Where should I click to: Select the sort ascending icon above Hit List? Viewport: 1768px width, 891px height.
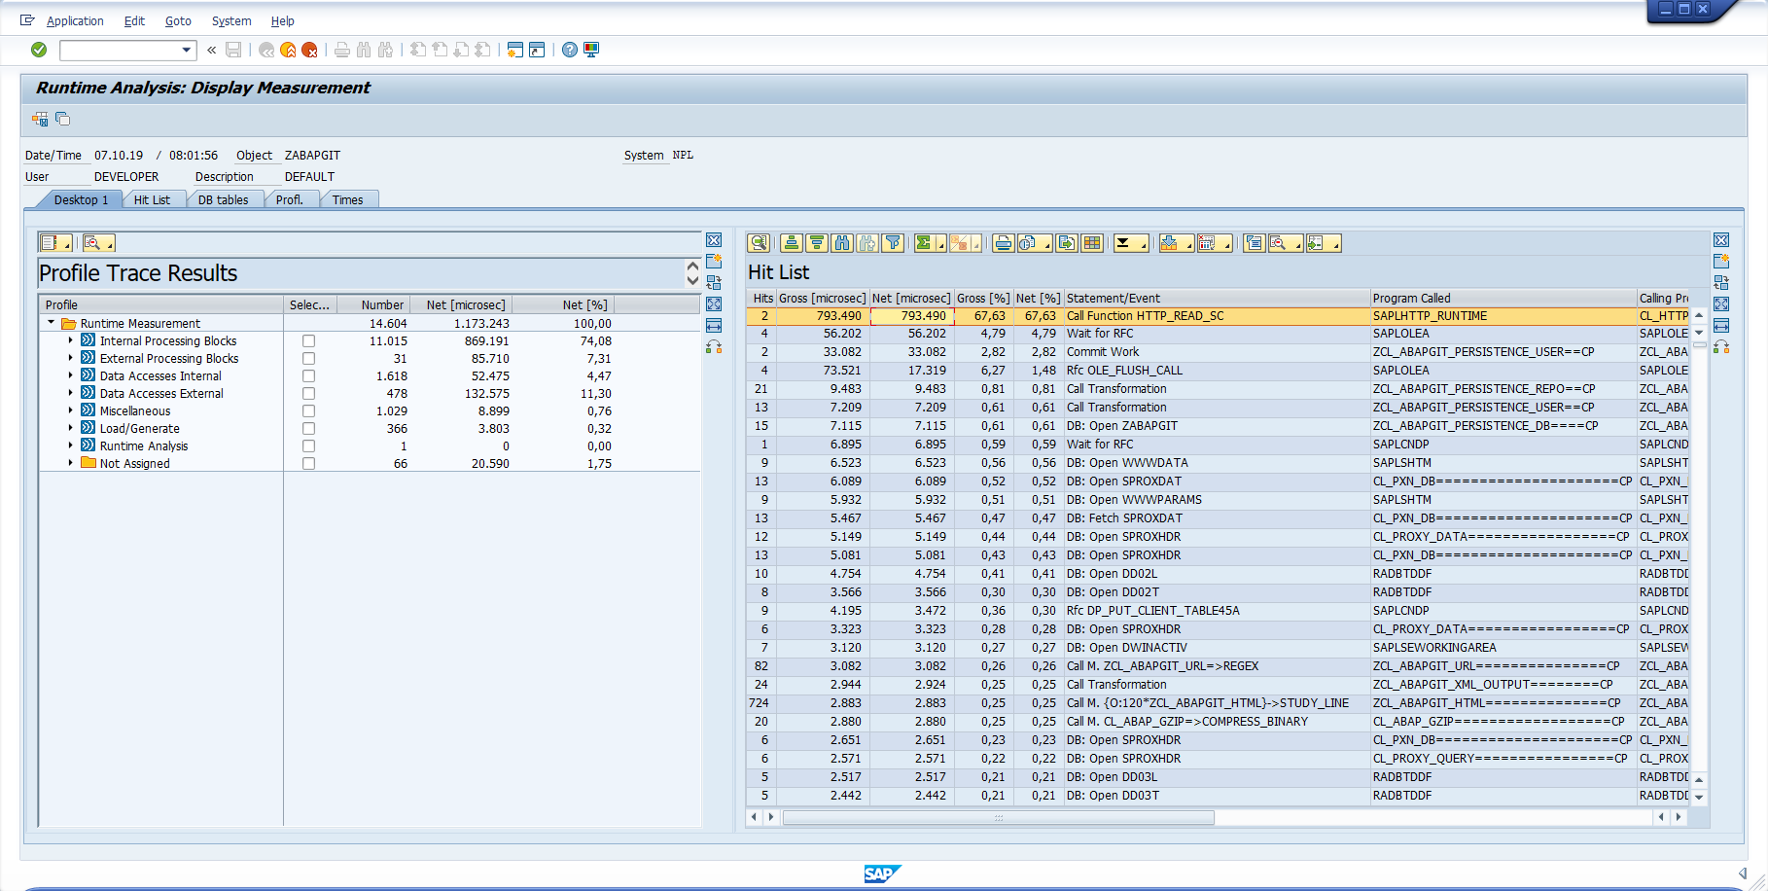[x=794, y=242]
